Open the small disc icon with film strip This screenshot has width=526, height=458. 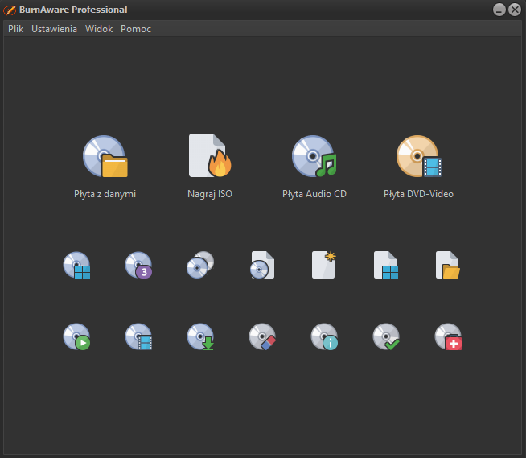coord(138,336)
